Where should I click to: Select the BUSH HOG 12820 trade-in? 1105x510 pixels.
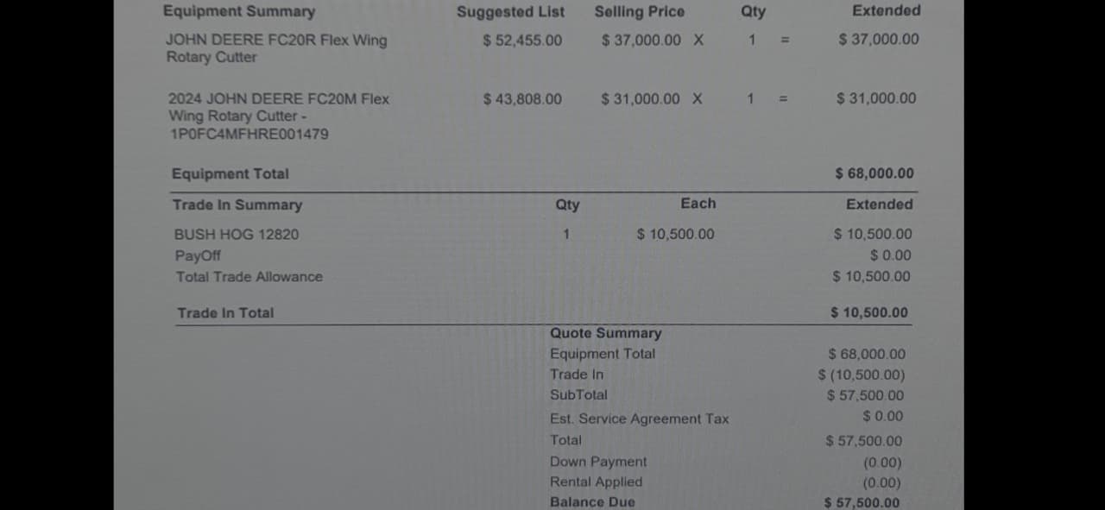237,234
